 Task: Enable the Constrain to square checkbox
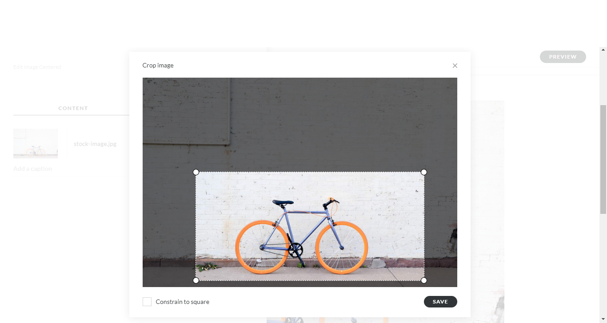[x=147, y=302]
